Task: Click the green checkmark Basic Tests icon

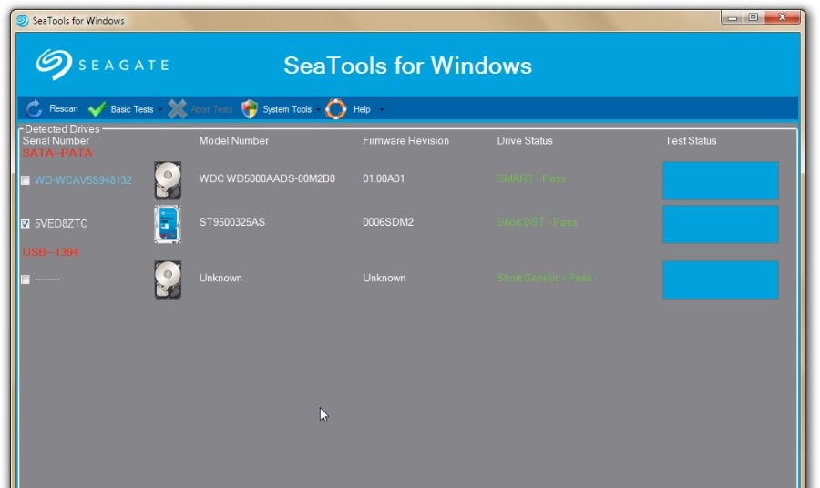Action: pos(97,109)
